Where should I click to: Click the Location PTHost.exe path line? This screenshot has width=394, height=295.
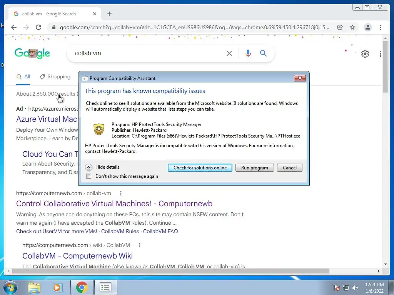pos(206,136)
